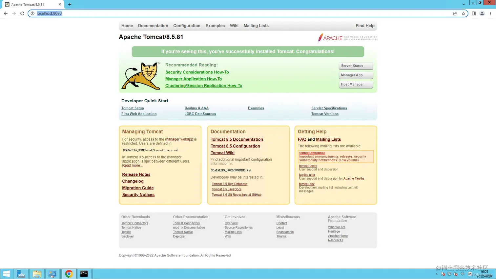Open the Security Notices link
This screenshot has height=279, width=496.
138,195
